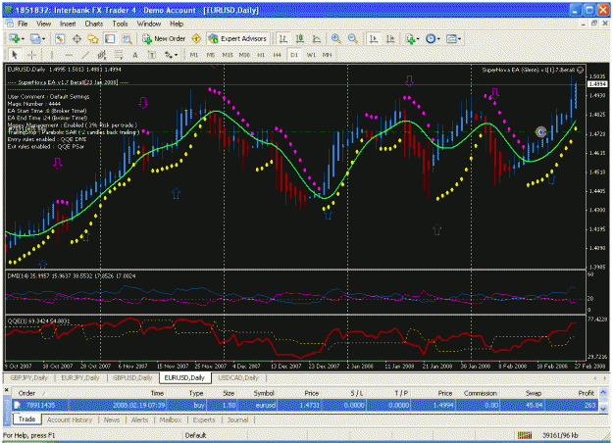Image resolution: width=613 pixels, height=443 pixels.
Task: Switch to the GBPUSD,Daily chart tab
Action: (132, 377)
